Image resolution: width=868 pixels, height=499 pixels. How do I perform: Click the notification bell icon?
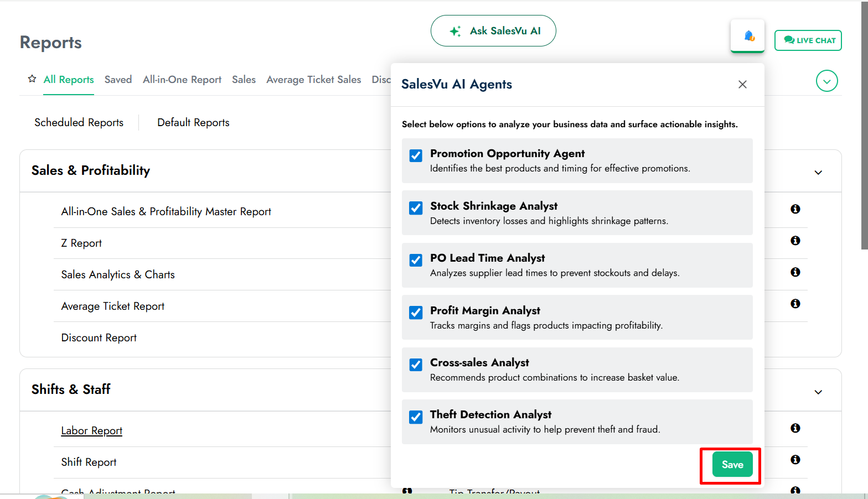[748, 36]
